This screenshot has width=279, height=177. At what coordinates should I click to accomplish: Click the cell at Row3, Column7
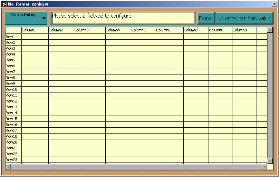196,48
